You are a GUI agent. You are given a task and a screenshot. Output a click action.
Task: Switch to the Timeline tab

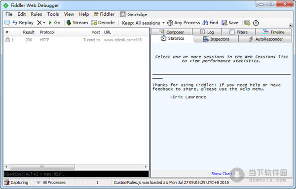(x=273, y=32)
